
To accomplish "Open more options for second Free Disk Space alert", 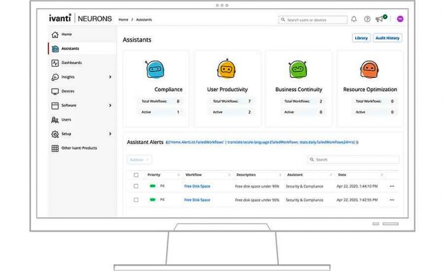I will (392, 200).
